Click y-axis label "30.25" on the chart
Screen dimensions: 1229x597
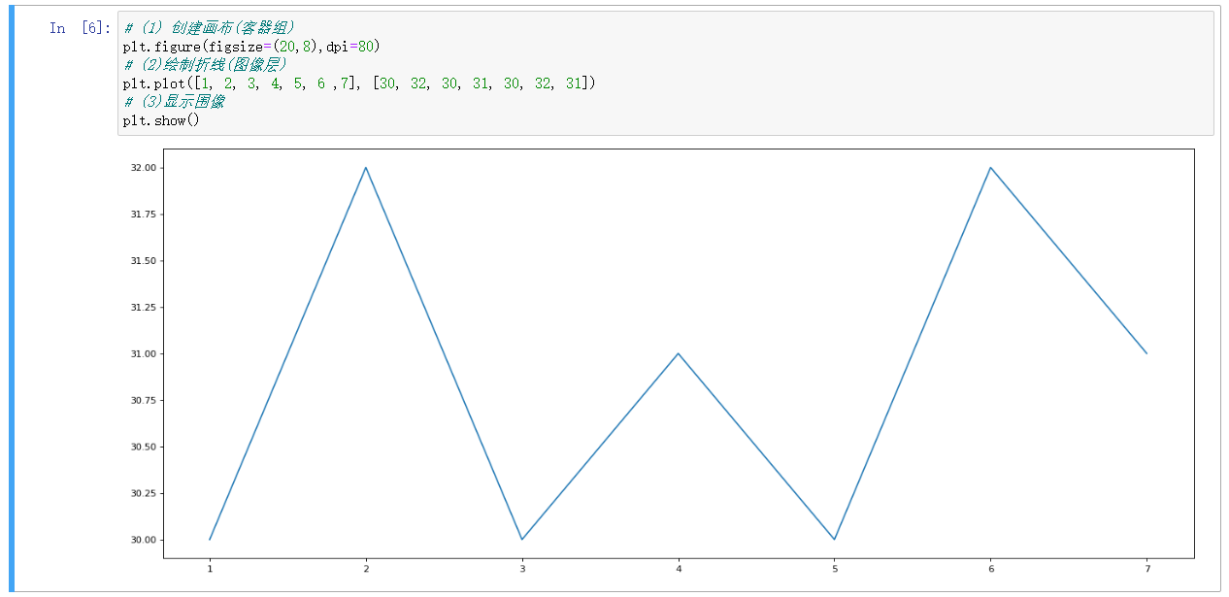(x=144, y=494)
